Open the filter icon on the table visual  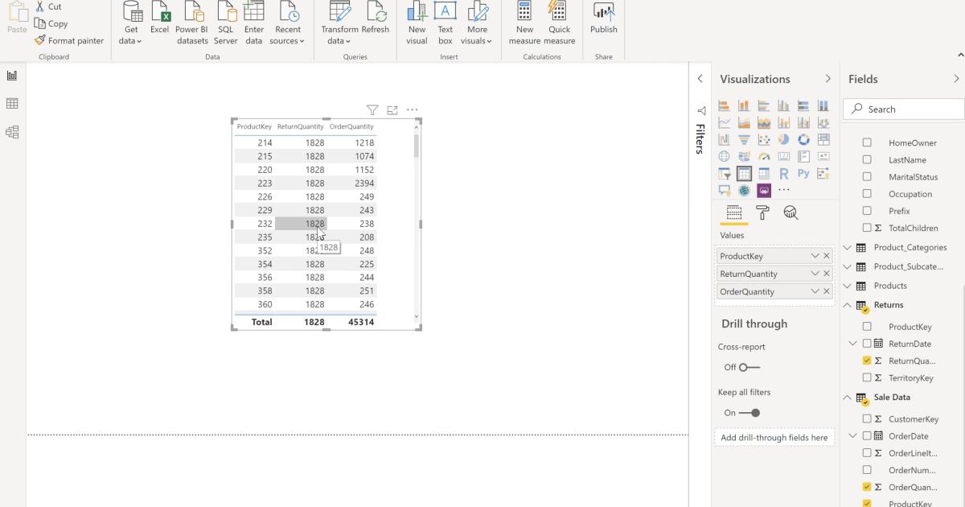coord(372,109)
